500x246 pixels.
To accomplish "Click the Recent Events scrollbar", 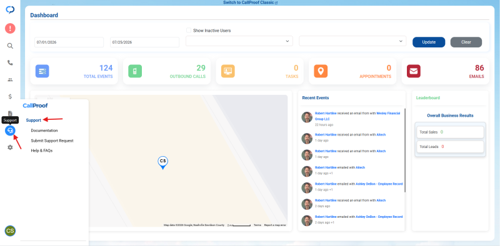I will pos(405,150).
